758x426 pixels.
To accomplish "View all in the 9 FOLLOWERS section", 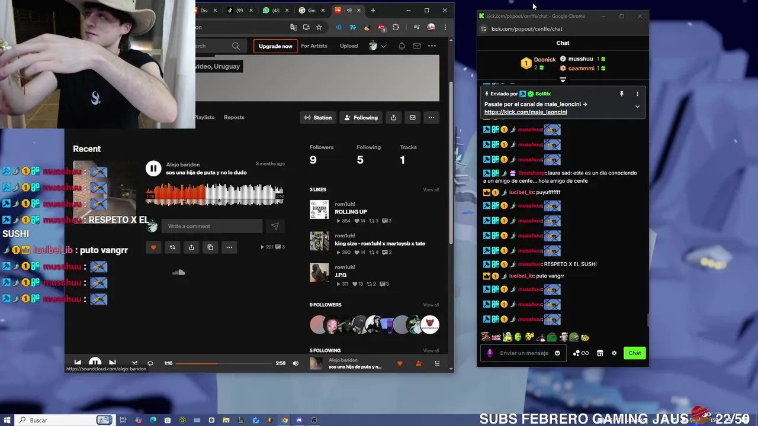I will (x=431, y=305).
